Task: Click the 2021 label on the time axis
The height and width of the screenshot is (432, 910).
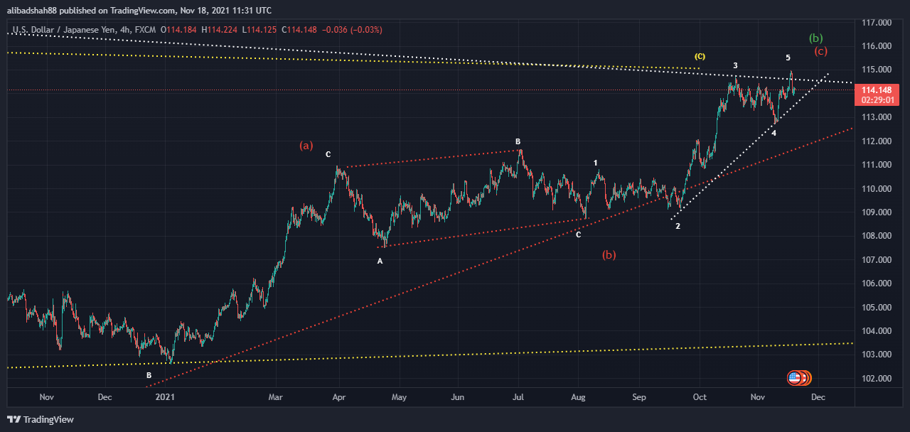Action: (165, 398)
